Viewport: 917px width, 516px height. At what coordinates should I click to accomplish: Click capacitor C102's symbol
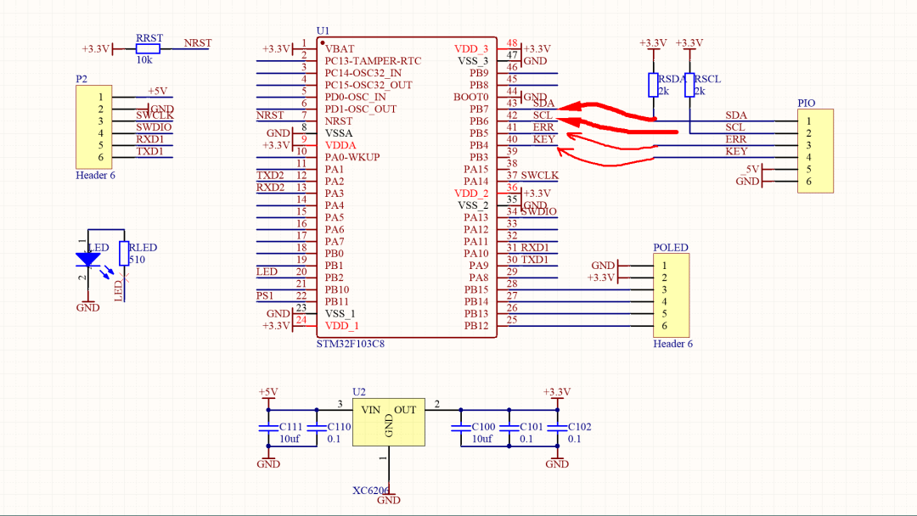(x=557, y=429)
